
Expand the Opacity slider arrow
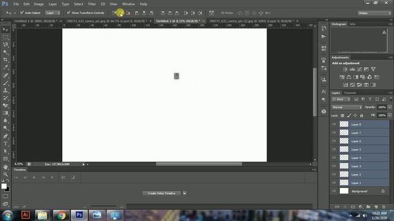click(x=390, y=107)
